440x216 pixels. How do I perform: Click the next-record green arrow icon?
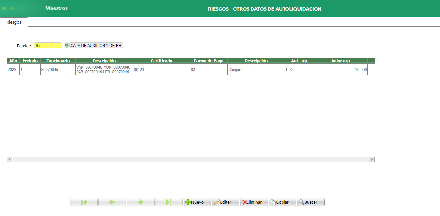140,202
